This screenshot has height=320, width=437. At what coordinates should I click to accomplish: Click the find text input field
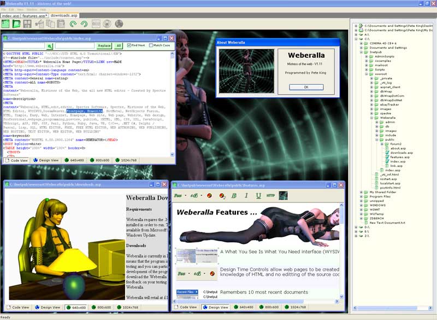click(x=24, y=45)
